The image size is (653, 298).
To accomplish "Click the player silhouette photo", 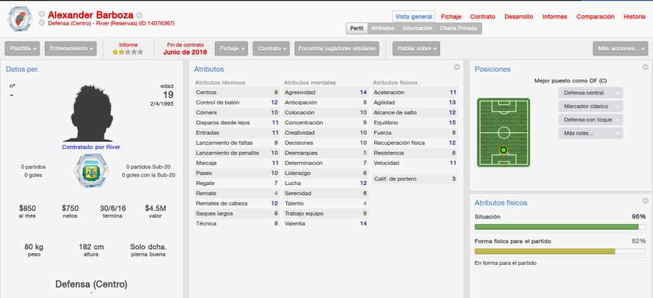I will (91, 114).
